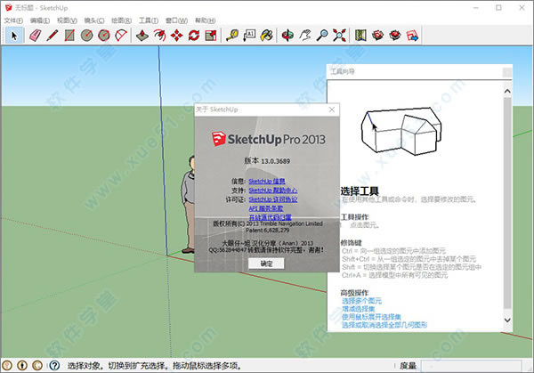Select the Polygon drawing tool
The width and height of the screenshot is (534, 373).
pos(104,36)
